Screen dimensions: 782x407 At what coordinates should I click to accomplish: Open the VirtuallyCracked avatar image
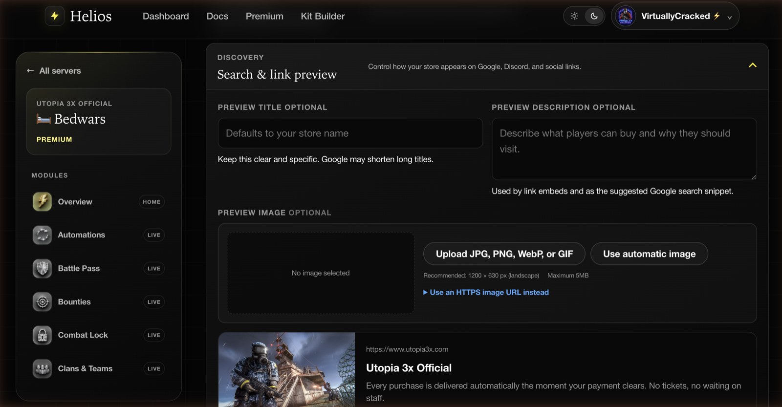[626, 16]
